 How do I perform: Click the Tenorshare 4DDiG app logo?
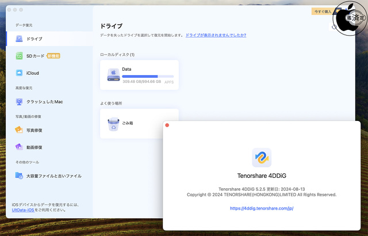(262, 158)
